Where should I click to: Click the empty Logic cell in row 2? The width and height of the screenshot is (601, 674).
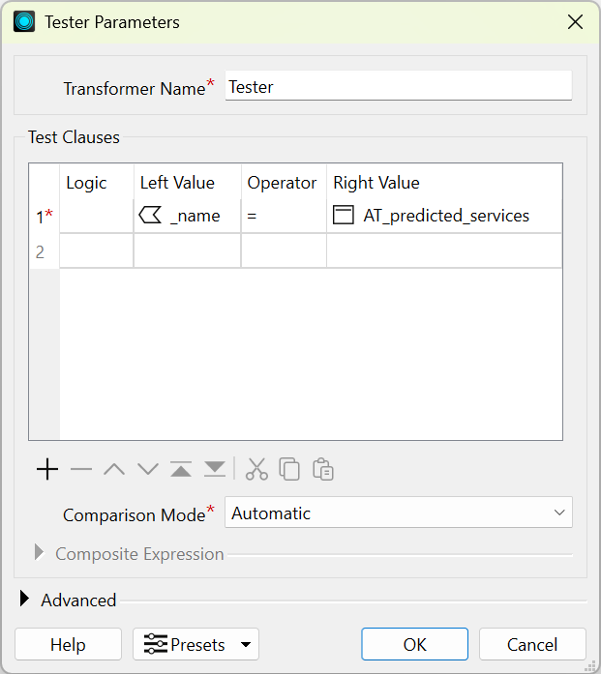coord(97,251)
